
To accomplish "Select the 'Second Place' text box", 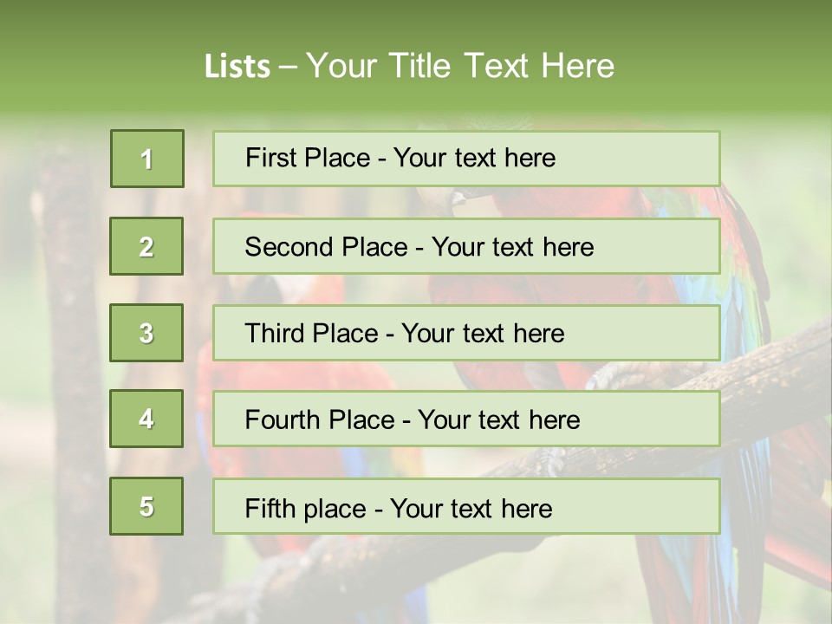I will point(466,246).
